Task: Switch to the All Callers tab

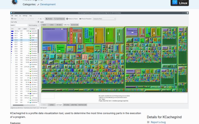Action: click(x=59, y=25)
